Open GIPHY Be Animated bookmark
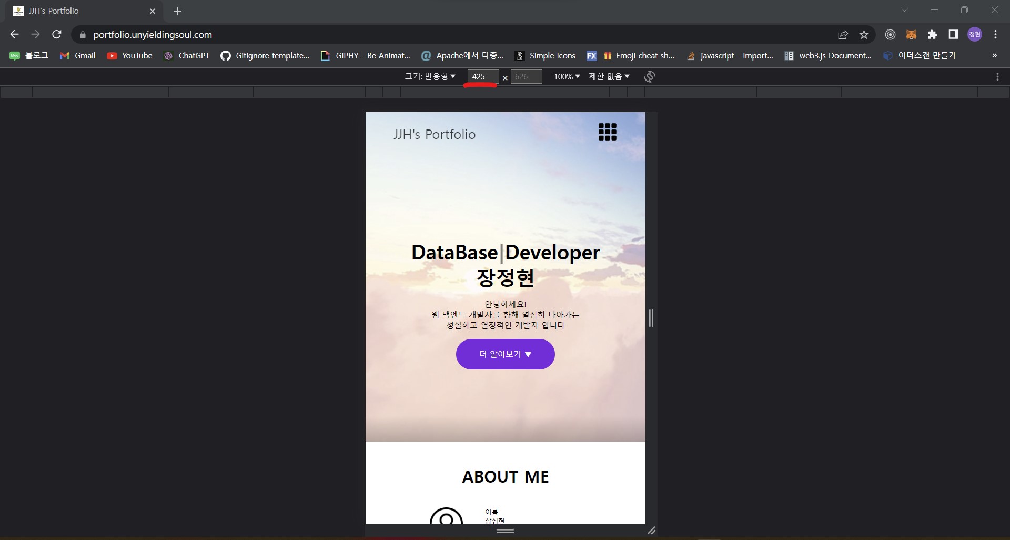The width and height of the screenshot is (1010, 540). 365,56
